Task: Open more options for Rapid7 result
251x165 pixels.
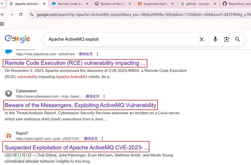Action: pyautogui.click(x=103, y=138)
